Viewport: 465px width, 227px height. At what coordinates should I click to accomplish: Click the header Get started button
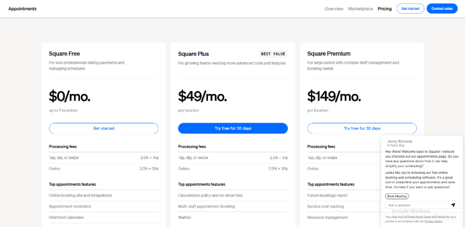(410, 9)
